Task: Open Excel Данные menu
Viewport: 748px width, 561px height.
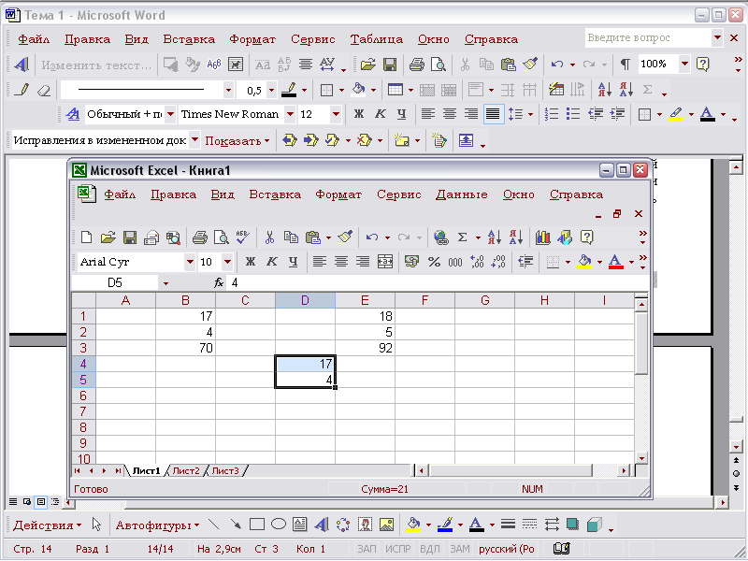Action: pos(461,194)
